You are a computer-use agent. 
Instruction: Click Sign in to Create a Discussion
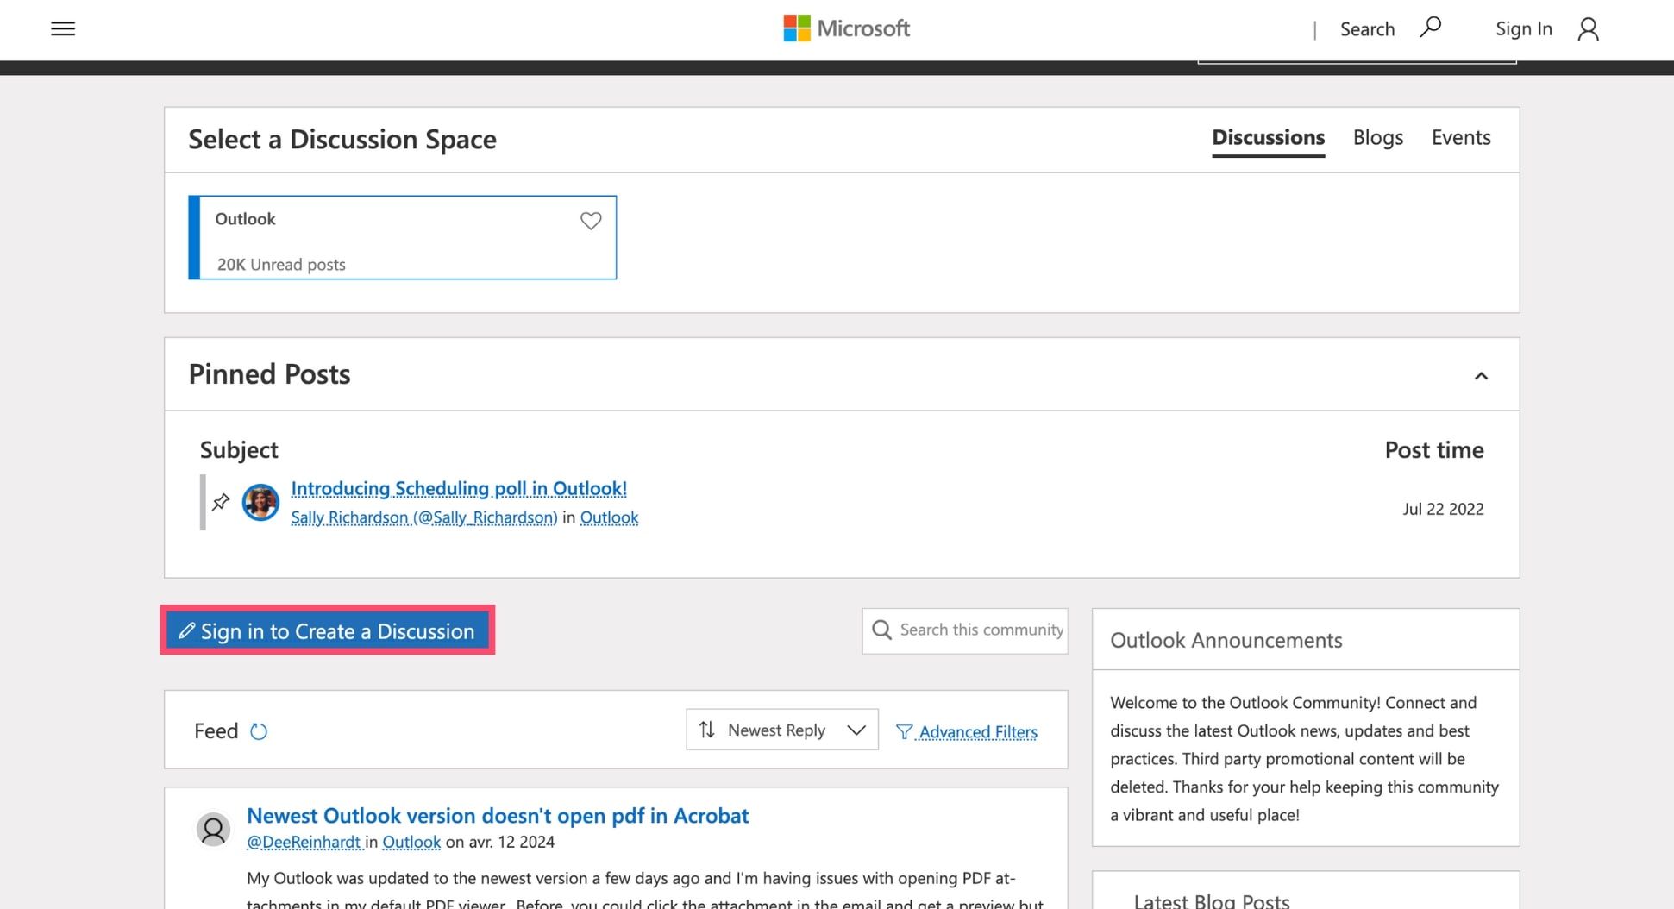(x=328, y=630)
